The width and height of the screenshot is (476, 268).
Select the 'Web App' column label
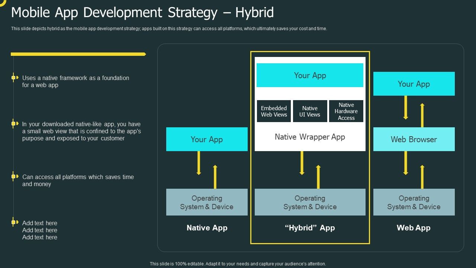click(414, 227)
